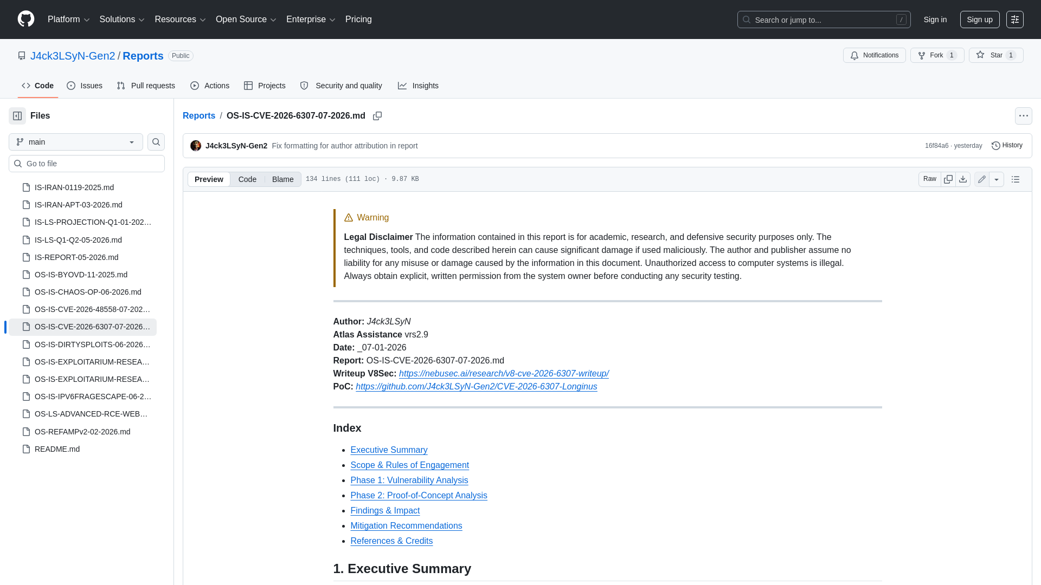Image resolution: width=1041 pixels, height=585 pixels.
Task: Open OS-IS-IPV6FRAGESCAPE file
Action: [92, 396]
